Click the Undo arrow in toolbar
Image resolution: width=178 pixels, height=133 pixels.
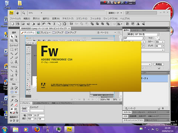coord(44,24)
